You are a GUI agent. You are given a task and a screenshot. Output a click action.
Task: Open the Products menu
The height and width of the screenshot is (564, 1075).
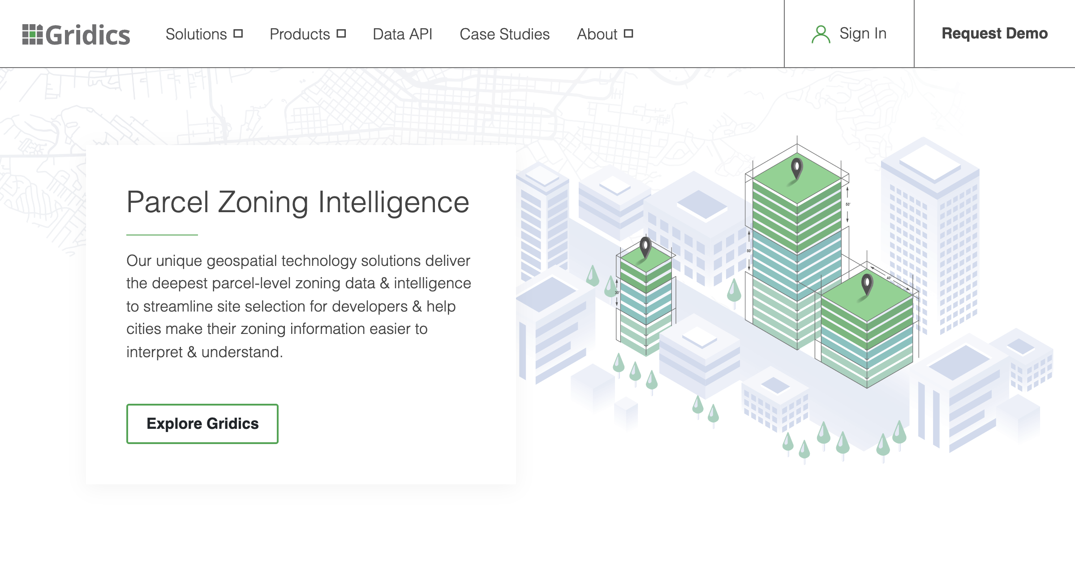pyautogui.click(x=300, y=34)
